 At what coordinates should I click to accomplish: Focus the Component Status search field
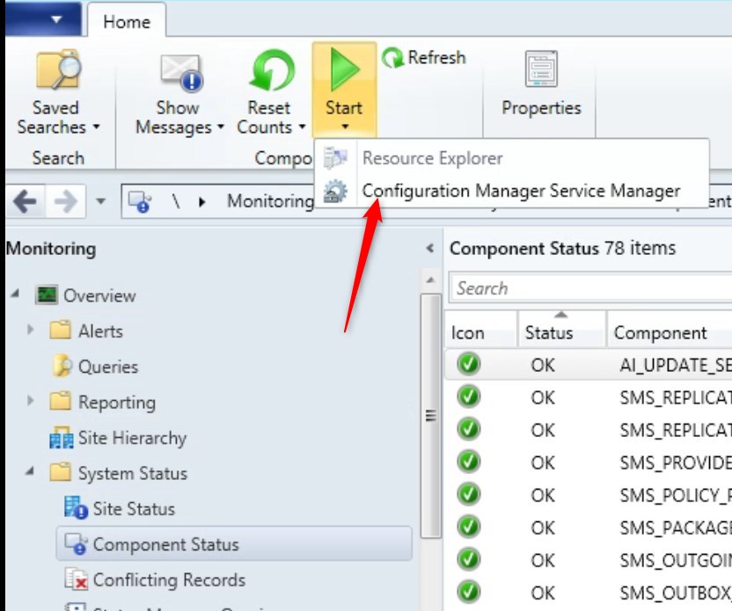point(590,288)
